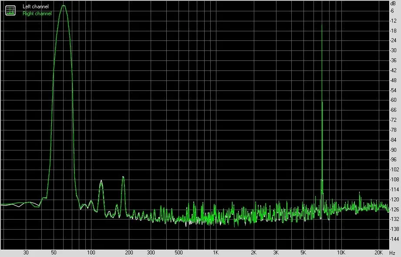Click the '-126' dB scale value
This screenshot has width=401, height=257.
[394, 209]
